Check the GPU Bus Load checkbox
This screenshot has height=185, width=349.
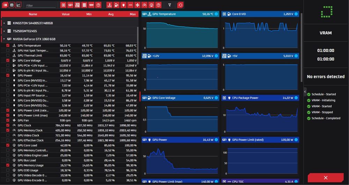[x=8, y=160]
